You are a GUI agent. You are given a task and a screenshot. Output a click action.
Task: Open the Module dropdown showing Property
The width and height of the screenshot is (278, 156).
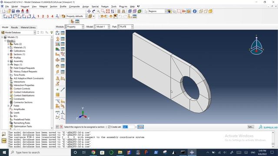click(x=74, y=27)
